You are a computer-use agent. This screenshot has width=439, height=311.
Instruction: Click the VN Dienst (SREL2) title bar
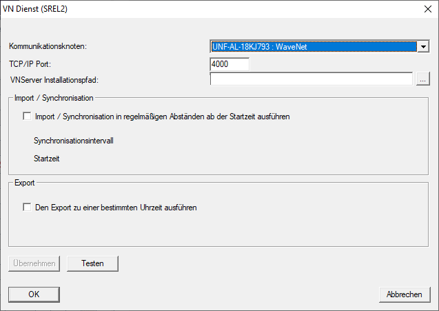(172, 10)
